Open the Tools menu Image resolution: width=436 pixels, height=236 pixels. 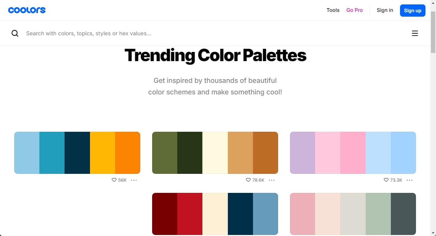click(333, 10)
